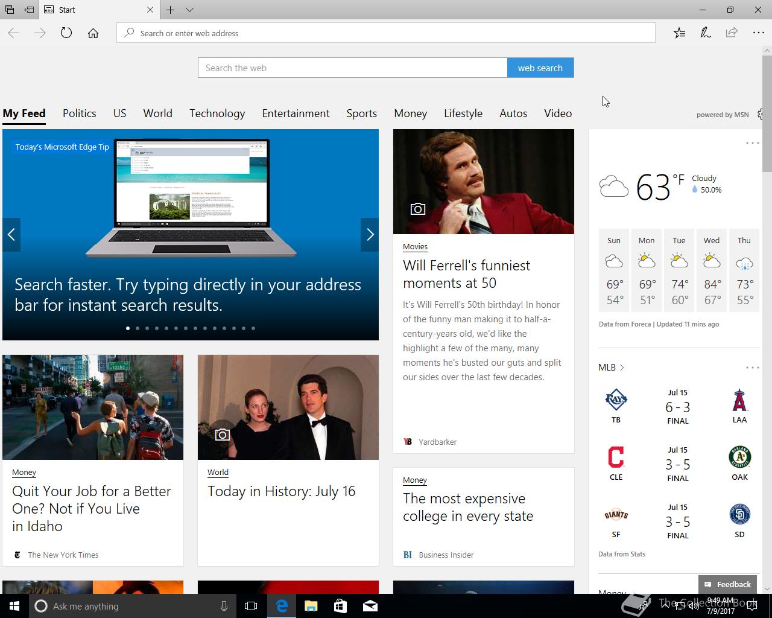Open weather card options ellipsis

(752, 143)
